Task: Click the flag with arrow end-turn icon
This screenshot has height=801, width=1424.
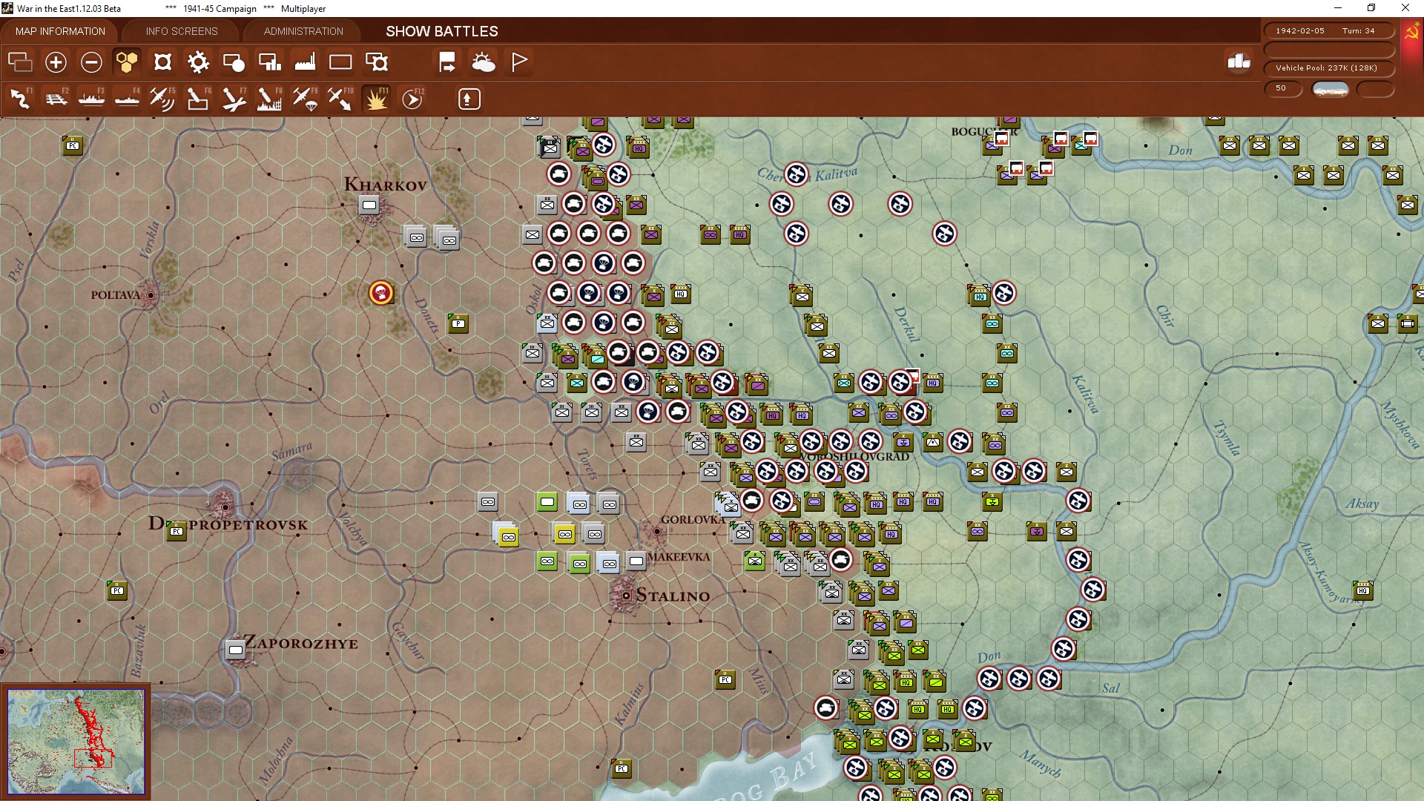Action: [447, 62]
